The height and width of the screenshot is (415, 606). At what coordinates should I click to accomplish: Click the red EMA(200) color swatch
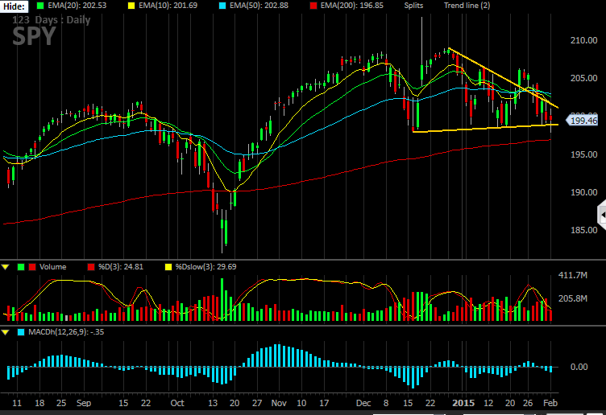[313, 6]
